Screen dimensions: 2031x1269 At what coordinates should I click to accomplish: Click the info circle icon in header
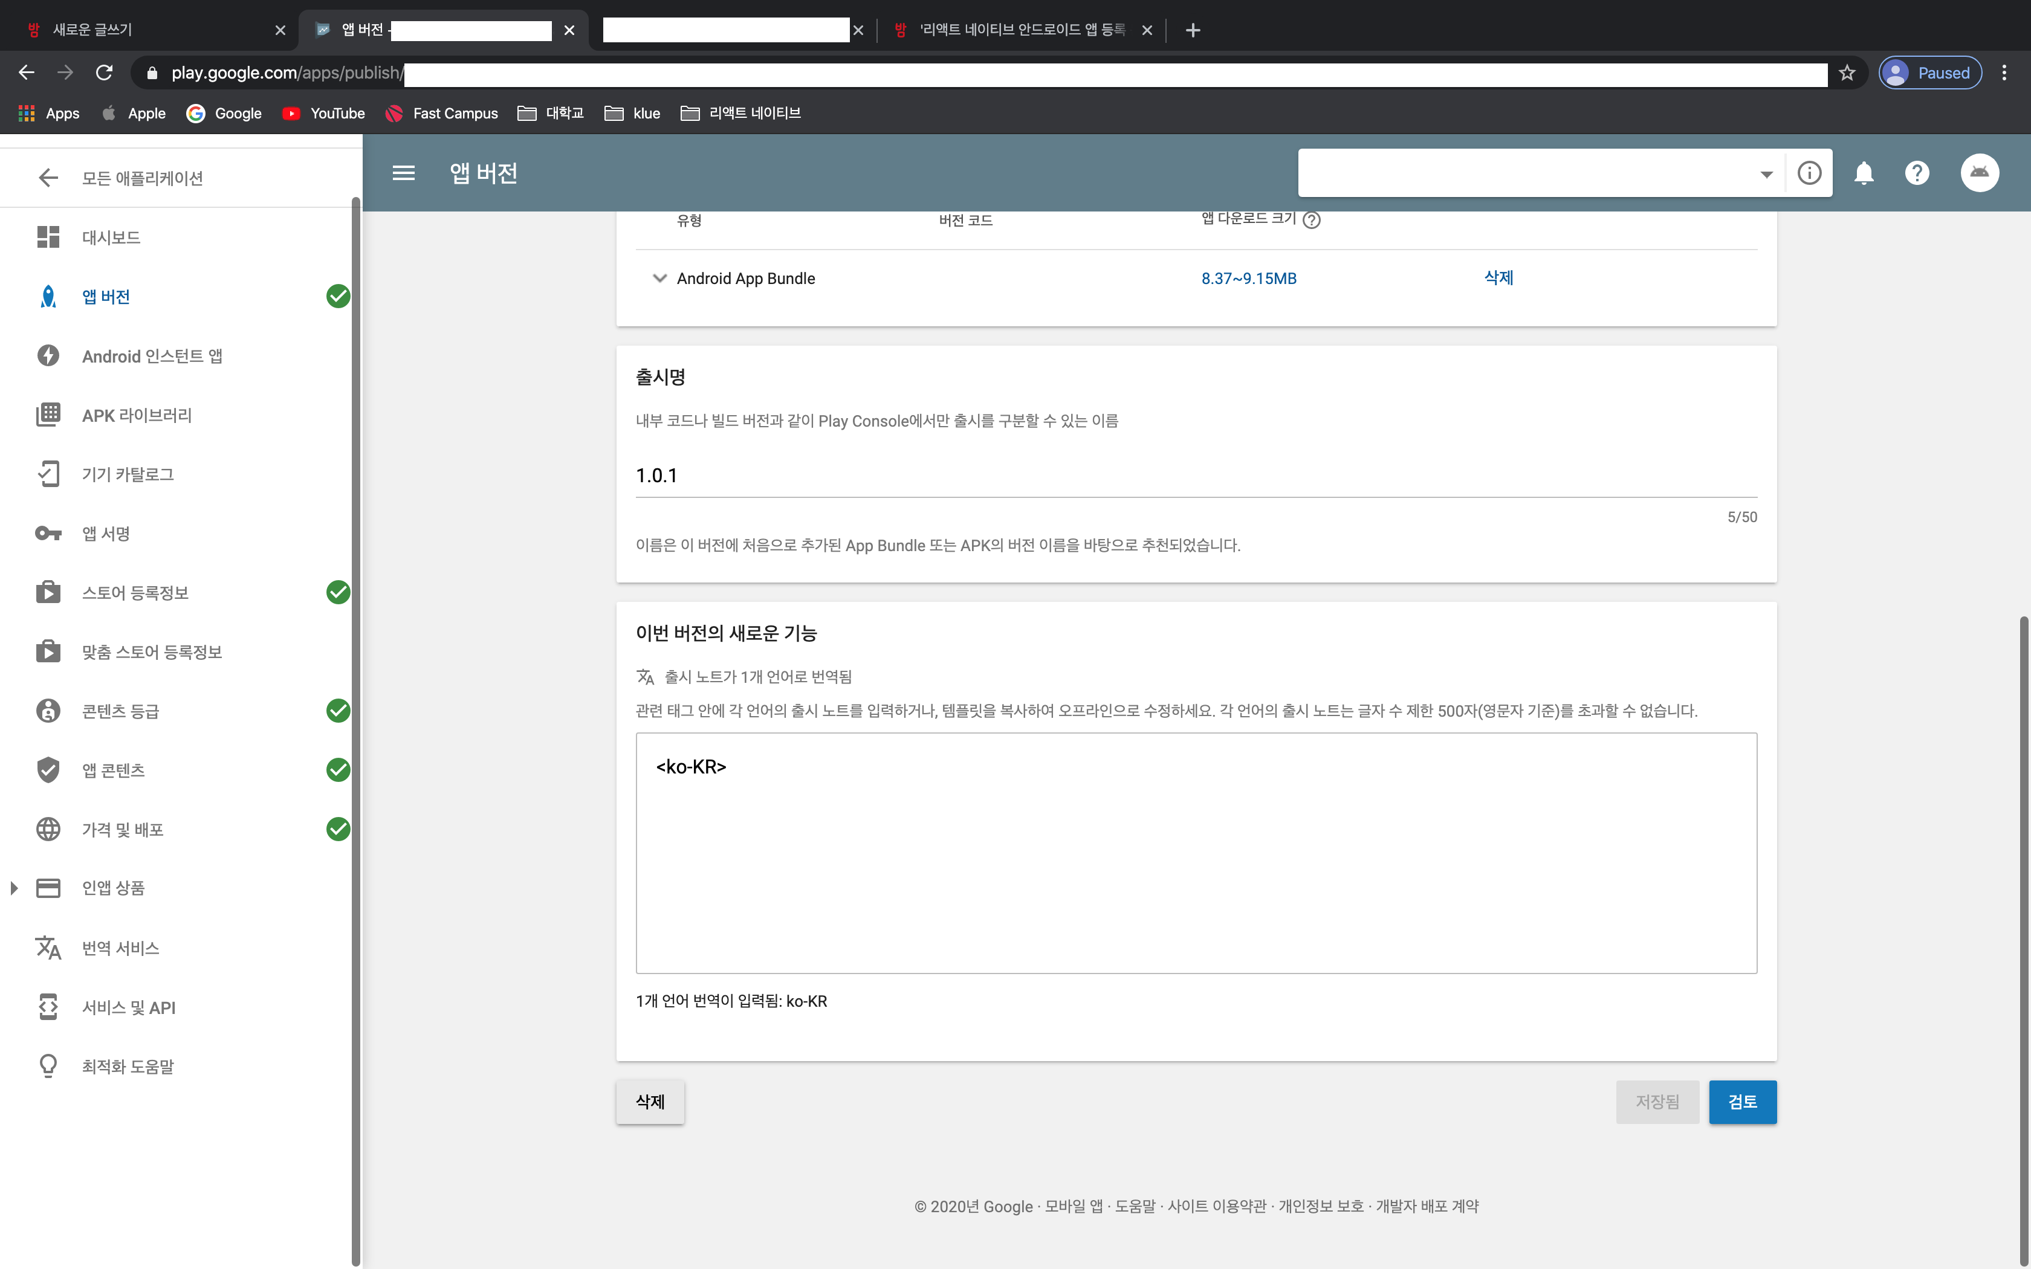pos(1809,173)
